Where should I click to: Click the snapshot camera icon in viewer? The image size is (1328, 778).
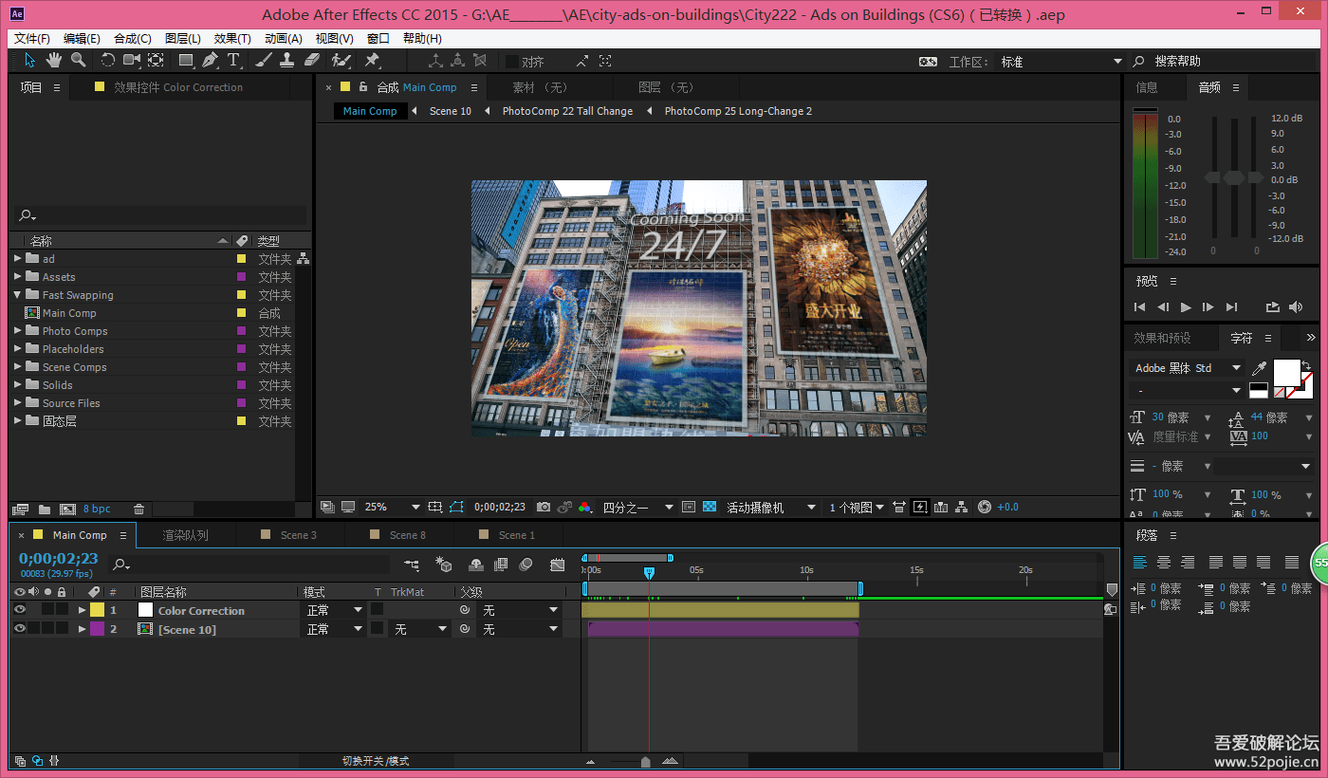point(544,507)
